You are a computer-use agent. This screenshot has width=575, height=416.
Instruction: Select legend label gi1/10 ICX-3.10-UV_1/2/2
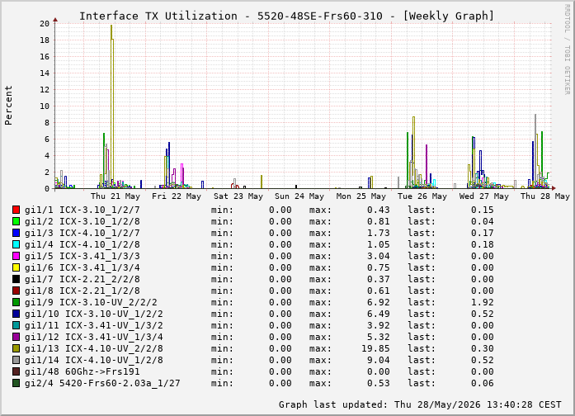[94, 314]
